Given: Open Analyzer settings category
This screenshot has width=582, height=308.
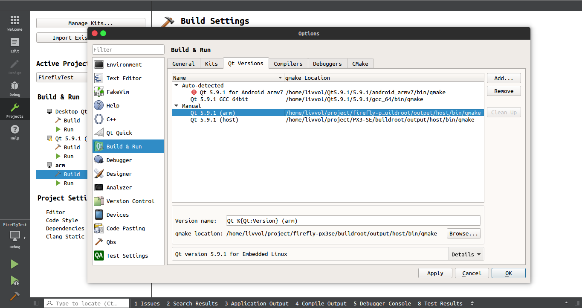Looking at the screenshot, I should pos(128,187).
